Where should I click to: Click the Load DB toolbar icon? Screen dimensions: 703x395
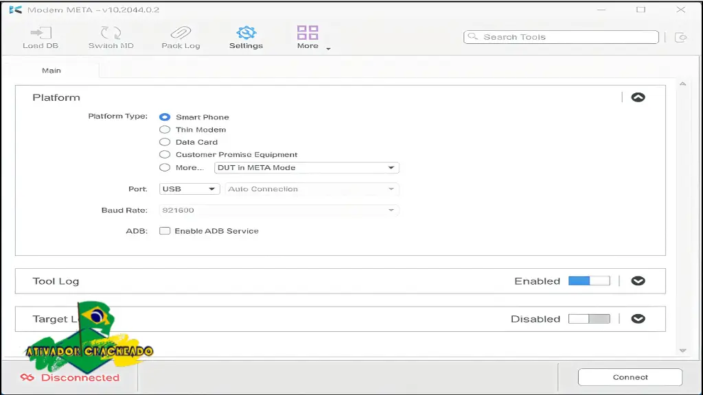pyautogui.click(x=41, y=33)
